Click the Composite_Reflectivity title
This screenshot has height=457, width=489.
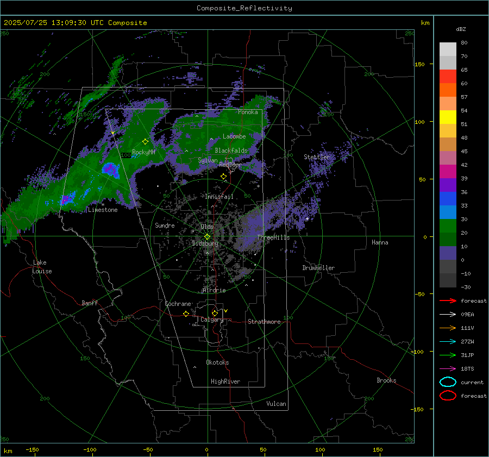click(244, 8)
